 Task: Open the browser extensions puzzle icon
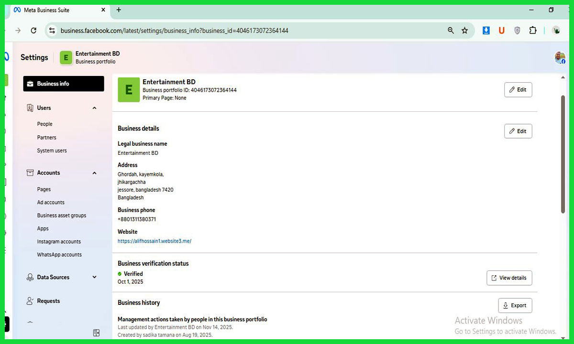pos(533,31)
